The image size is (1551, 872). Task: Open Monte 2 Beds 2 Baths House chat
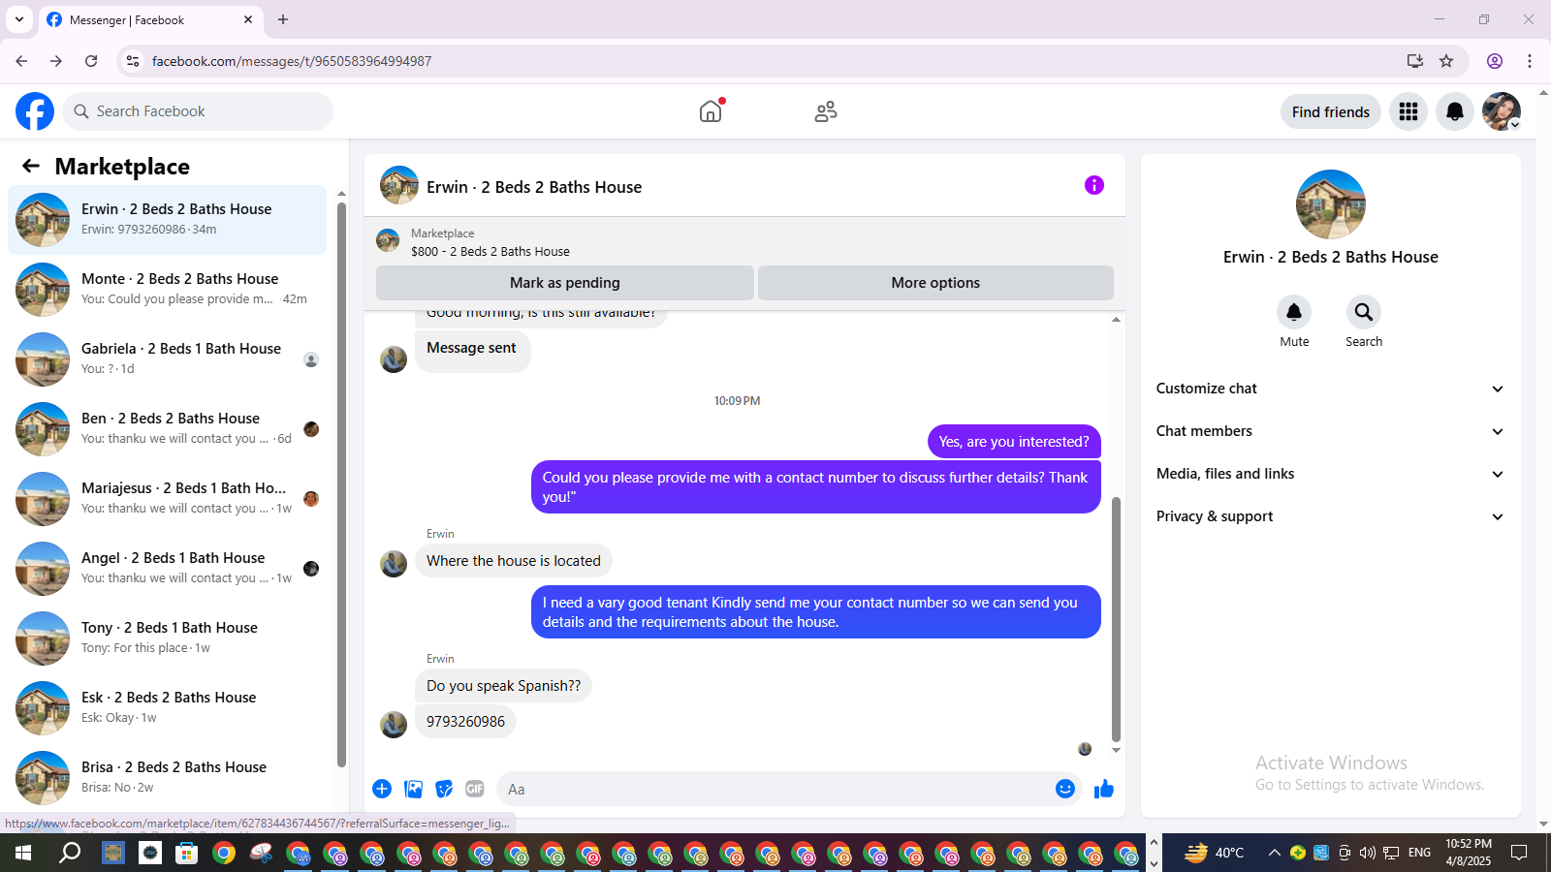[167, 290]
